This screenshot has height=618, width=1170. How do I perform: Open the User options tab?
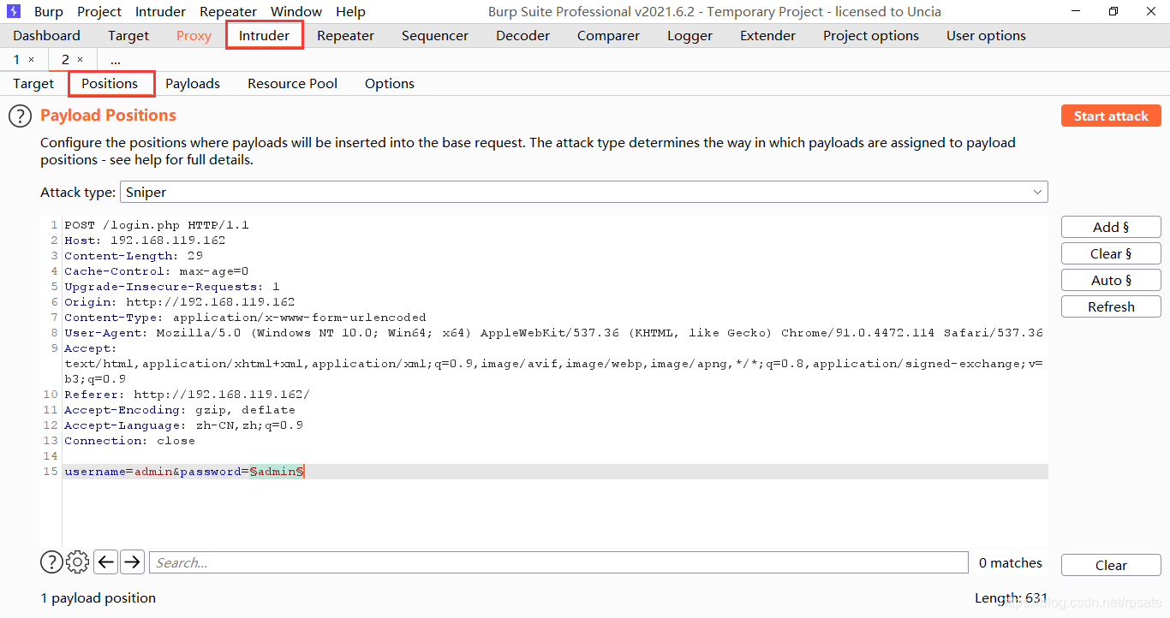986,36
